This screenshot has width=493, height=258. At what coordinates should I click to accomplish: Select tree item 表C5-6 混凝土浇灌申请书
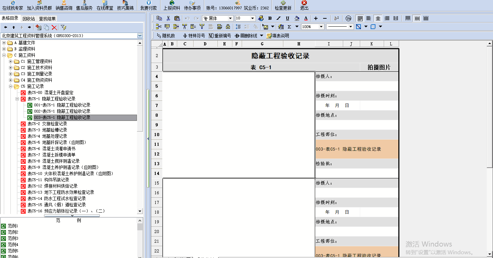coord(51,149)
